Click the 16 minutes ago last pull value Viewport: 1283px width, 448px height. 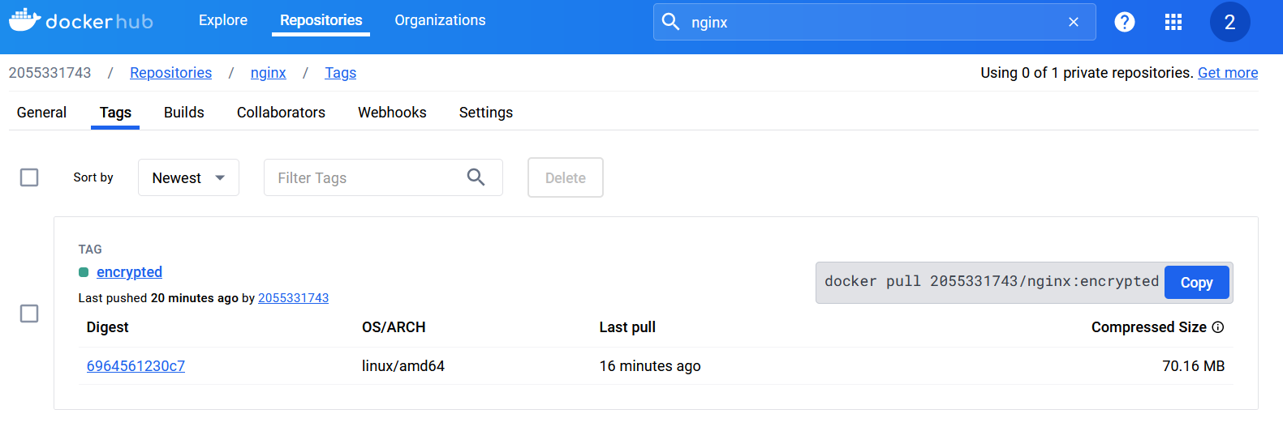(650, 366)
